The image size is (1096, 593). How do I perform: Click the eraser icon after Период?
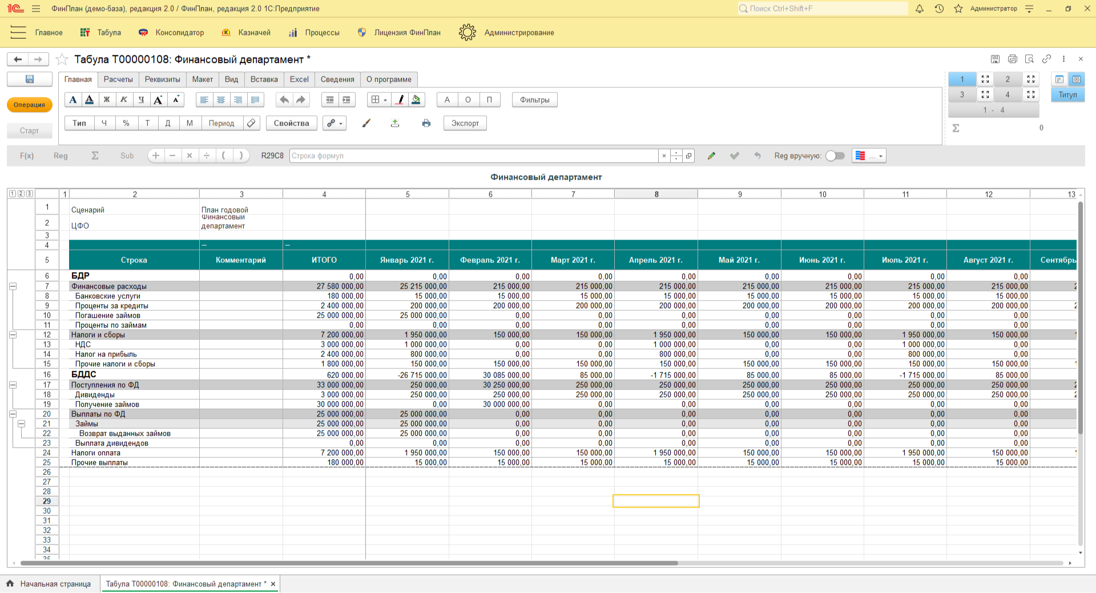tap(251, 123)
